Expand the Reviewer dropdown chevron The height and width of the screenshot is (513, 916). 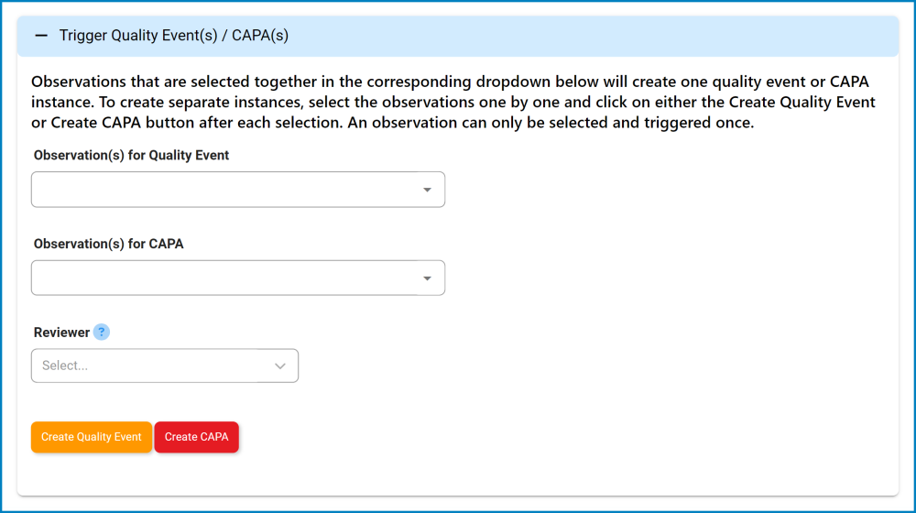click(280, 366)
